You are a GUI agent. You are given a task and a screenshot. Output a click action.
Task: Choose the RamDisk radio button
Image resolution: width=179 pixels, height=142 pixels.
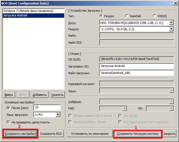[127, 16]
